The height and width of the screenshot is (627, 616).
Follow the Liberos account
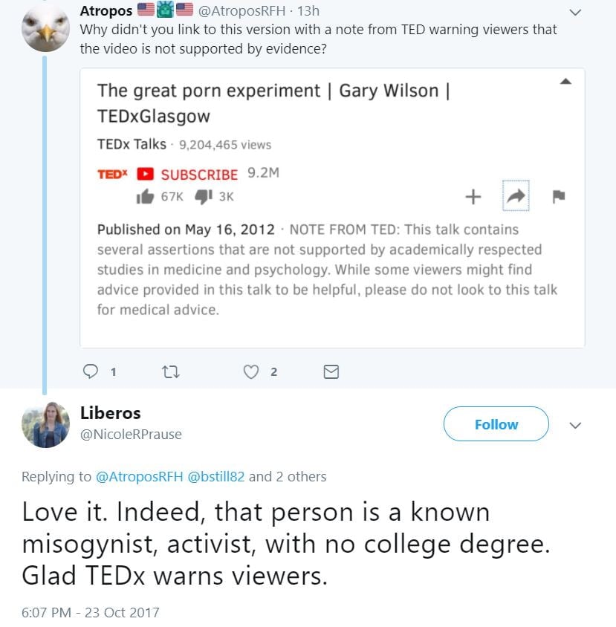pos(496,424)
